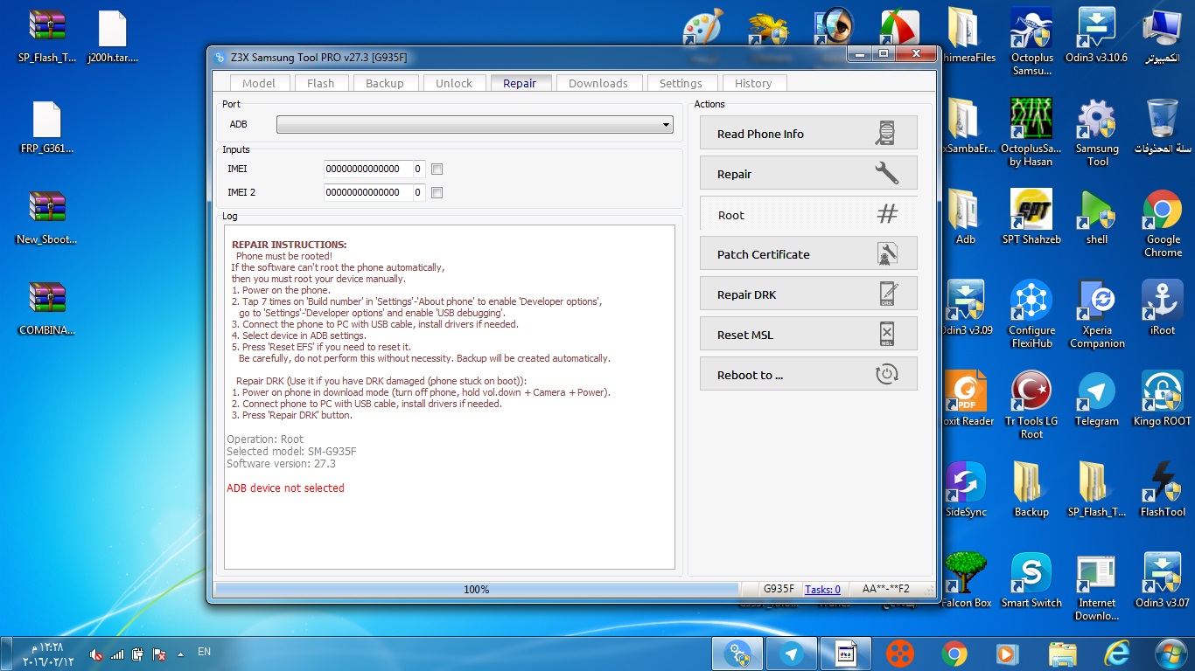Click the Patch Certificate button label
Image resolution: width=1195 pixels, height=671 pixels.
(x=763, y=254)
